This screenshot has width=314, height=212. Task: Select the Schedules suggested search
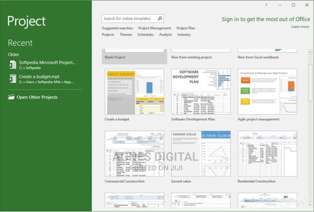(145, 34)
